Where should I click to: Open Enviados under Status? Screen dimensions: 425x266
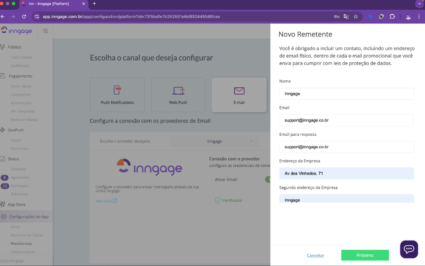18,169
